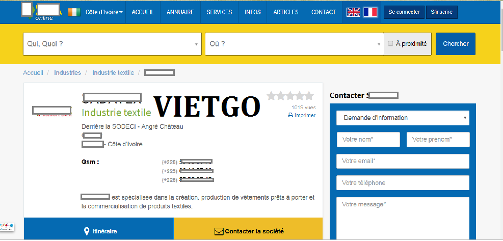Rate the company with the first star
This screenshot has height=241, width=503.
[x=272, y=96]
